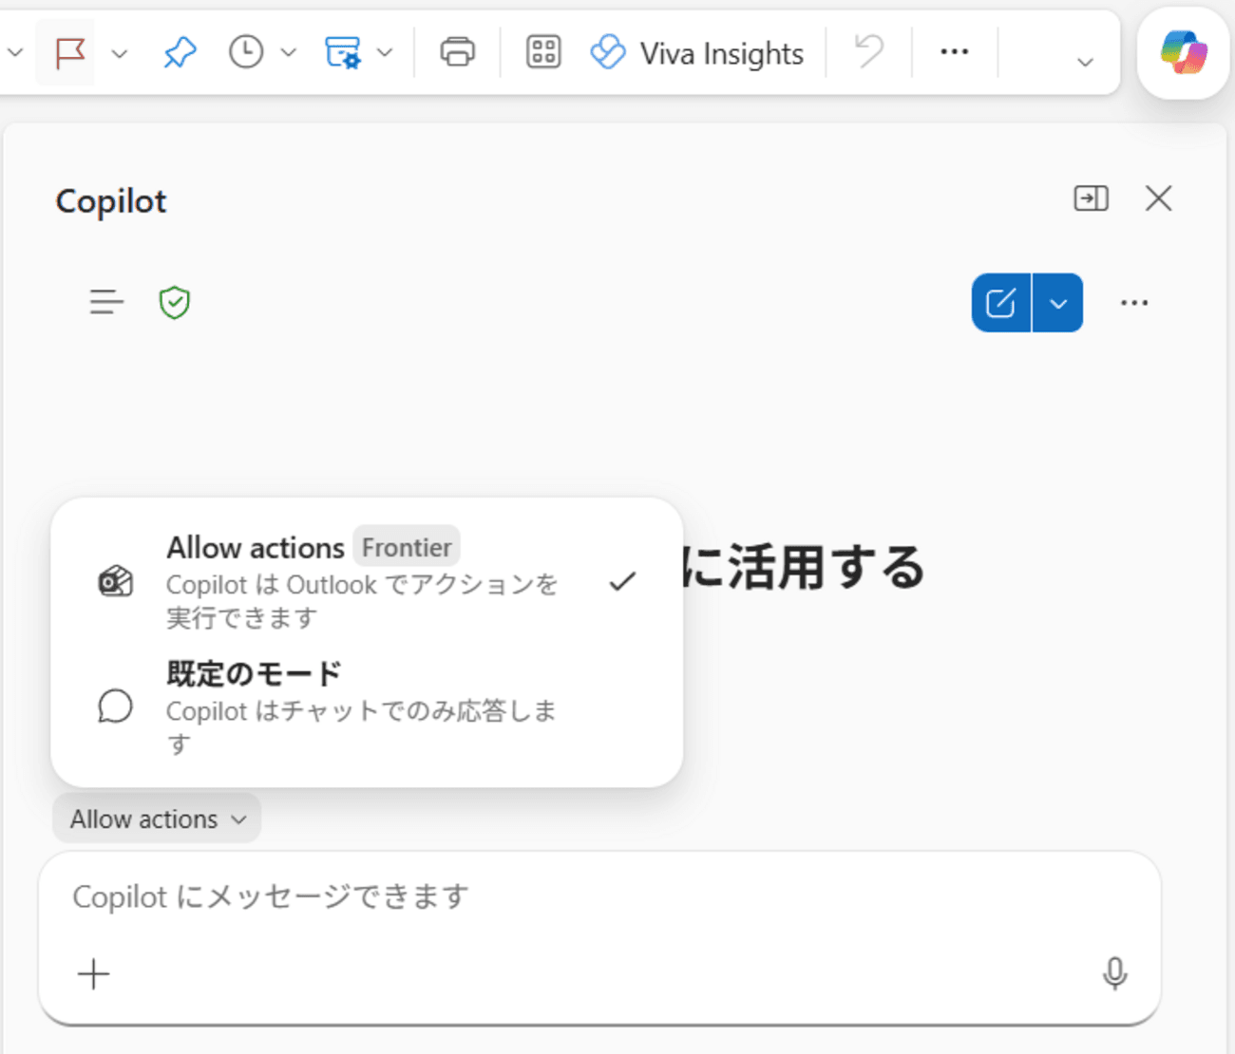Open the Copilot logo button at top right

click(1183, 52)
